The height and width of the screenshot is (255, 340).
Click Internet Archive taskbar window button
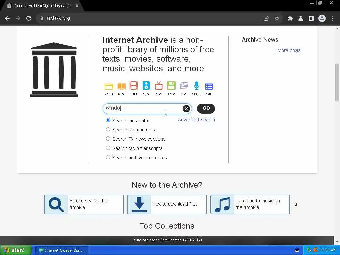point(61,250)
